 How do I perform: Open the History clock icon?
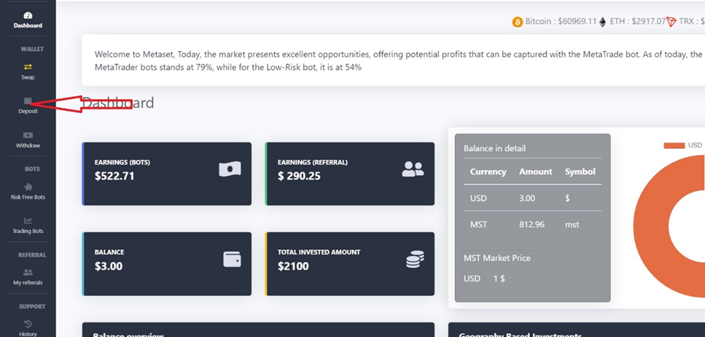click(28, 324)
